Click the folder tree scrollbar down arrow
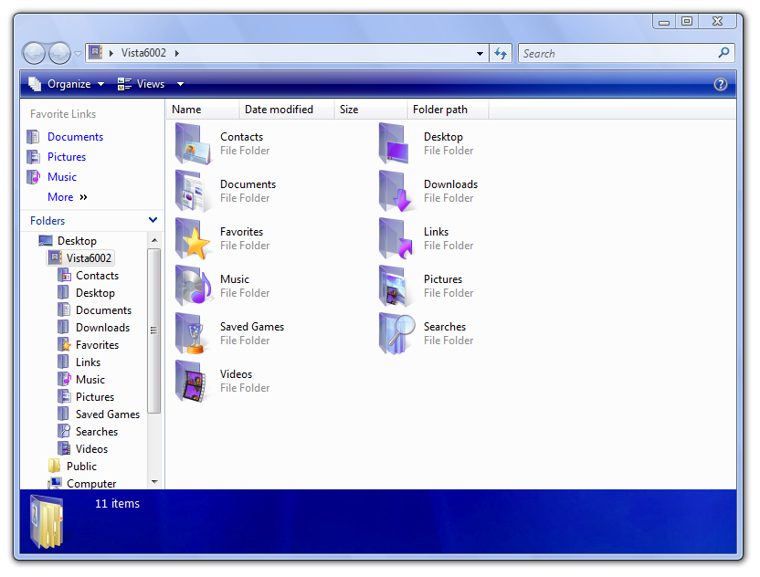This screenshot has width=760, height=577. (153, 481)
